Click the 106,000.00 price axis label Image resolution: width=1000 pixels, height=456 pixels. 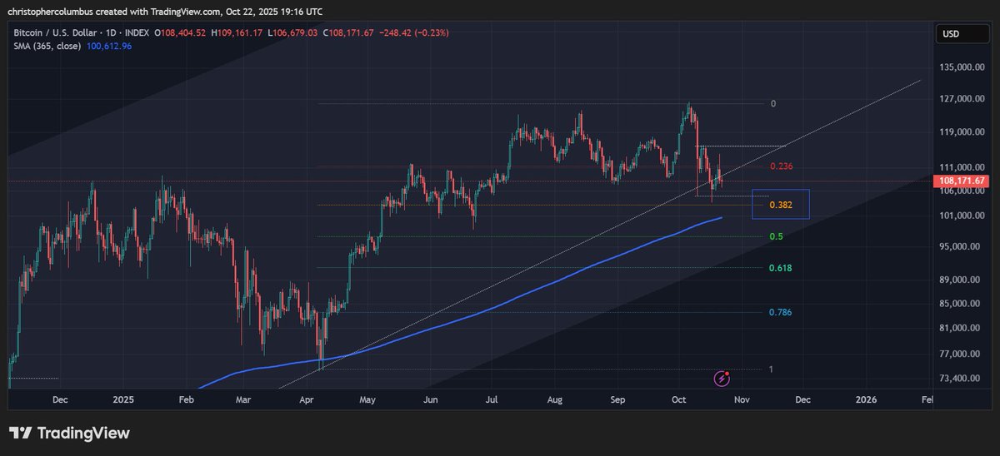click(962, 191)
